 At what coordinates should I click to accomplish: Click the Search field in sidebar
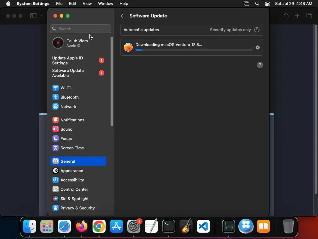point(80,29)
